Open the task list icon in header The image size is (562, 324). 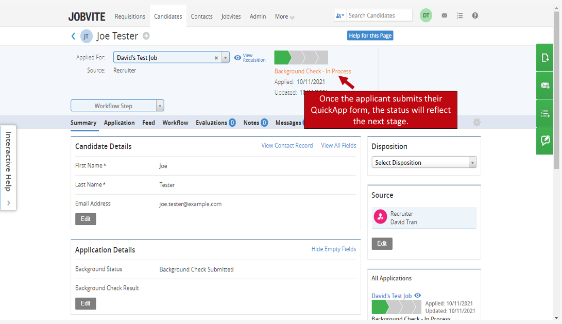point(459,16)
